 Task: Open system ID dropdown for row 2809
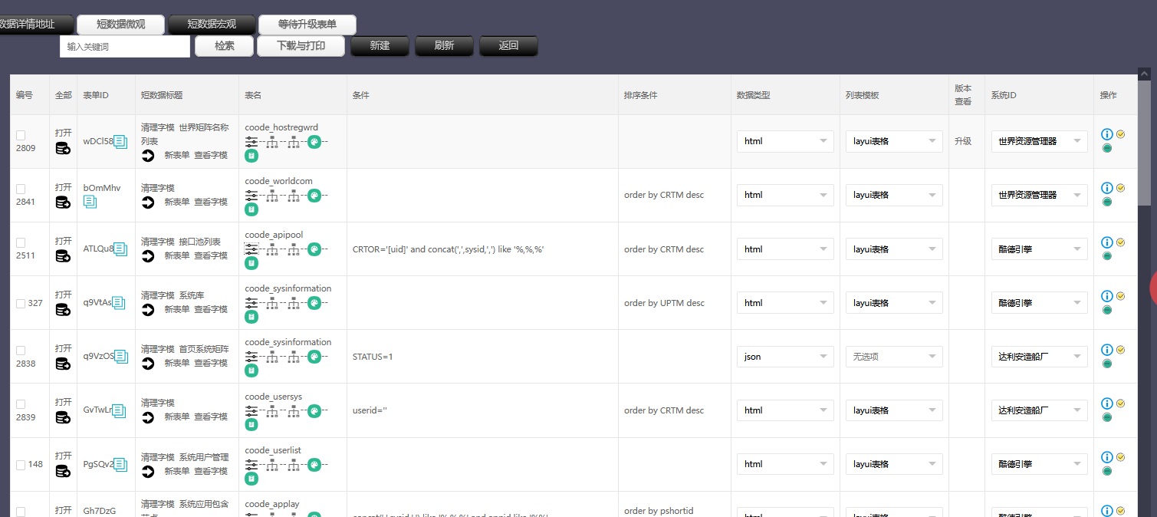(1039, 141)
